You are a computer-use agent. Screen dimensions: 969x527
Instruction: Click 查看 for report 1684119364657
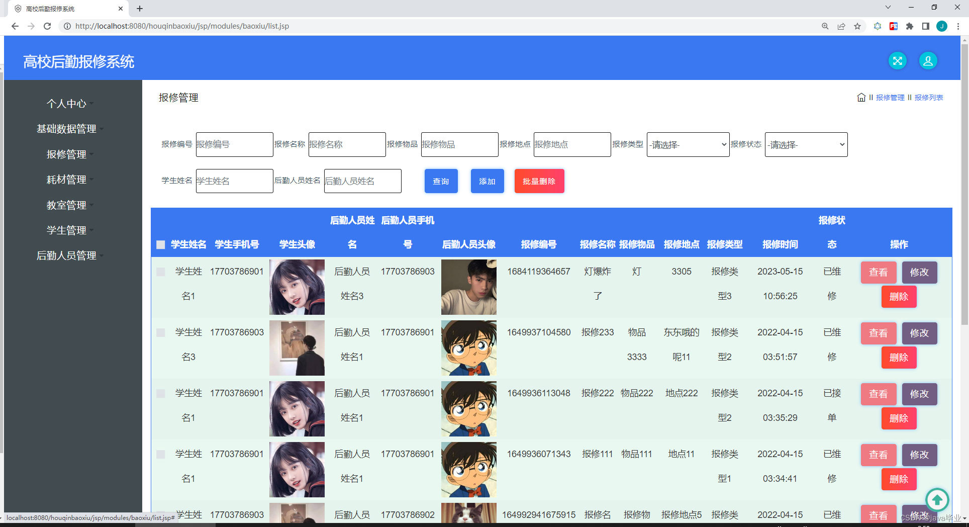[879, 272]
